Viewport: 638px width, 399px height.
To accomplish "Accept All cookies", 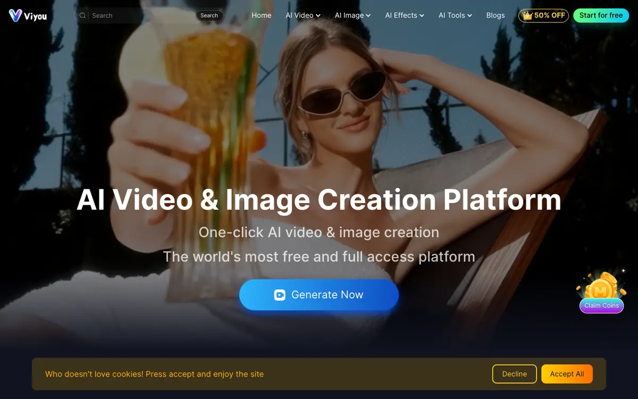I will (567, 374).
